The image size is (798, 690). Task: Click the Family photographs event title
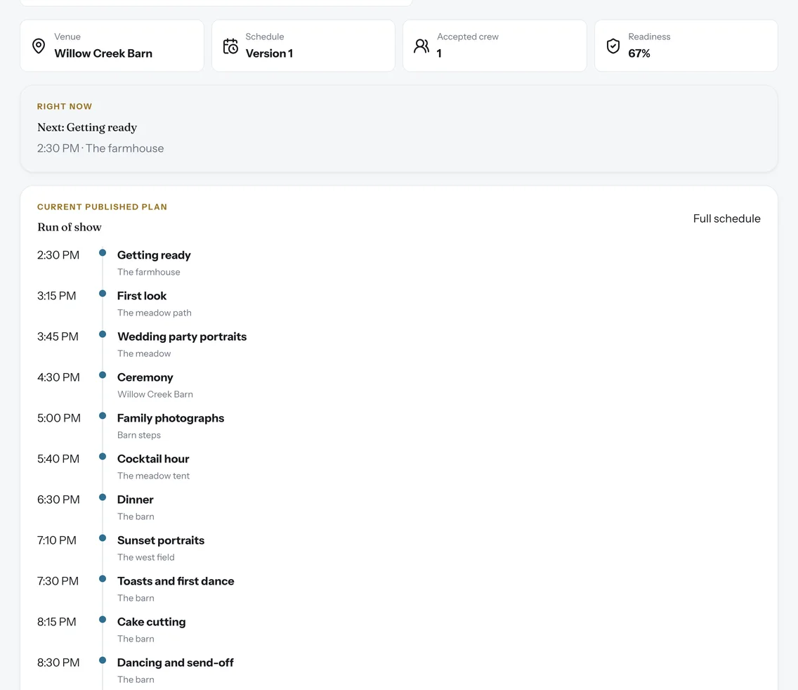point(171,418)
